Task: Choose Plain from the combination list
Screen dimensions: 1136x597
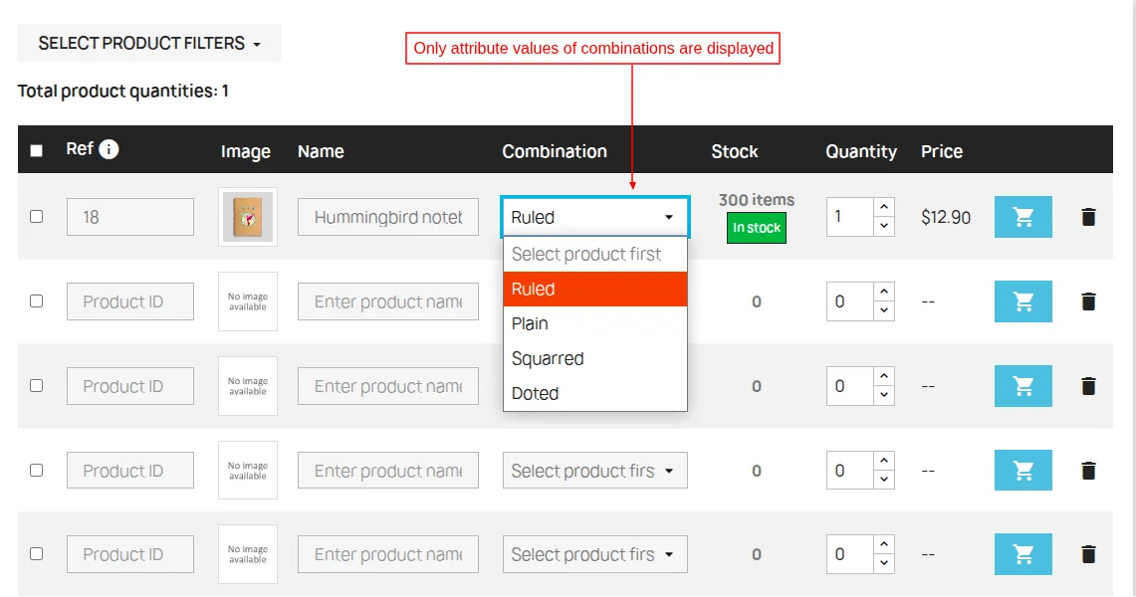Action: tap(531, 323)
